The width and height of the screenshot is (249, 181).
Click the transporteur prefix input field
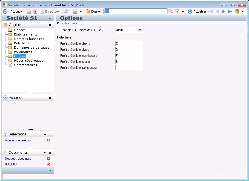click(129, 68)
